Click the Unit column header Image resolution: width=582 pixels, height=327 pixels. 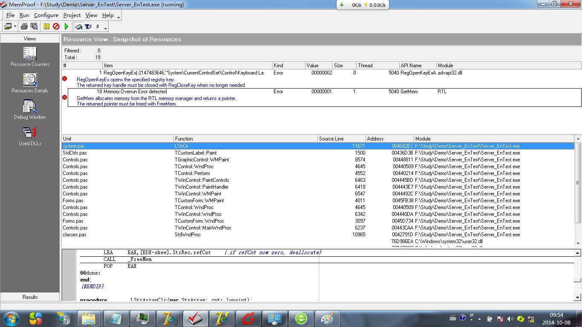(118, 139)
